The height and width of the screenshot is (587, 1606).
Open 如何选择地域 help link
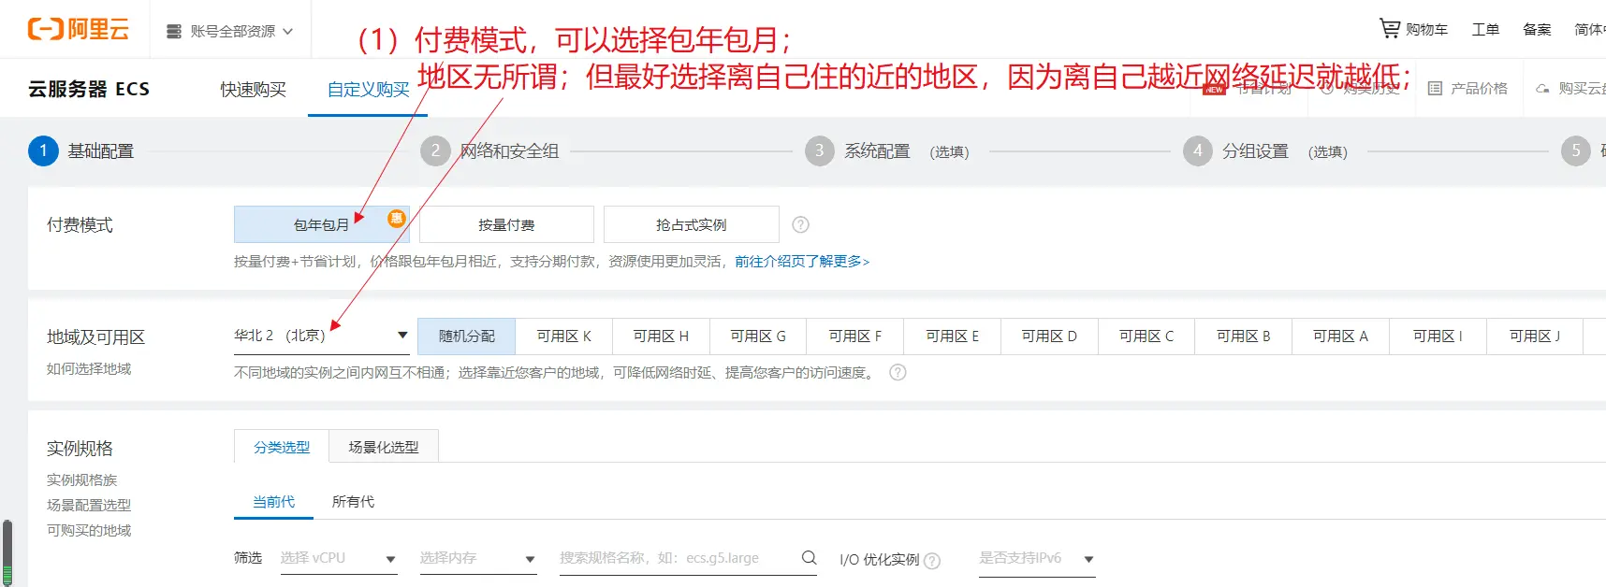click(89, 369)
